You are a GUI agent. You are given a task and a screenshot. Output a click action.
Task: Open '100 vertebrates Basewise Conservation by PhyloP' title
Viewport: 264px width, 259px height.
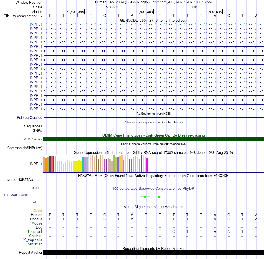(153, 188)
